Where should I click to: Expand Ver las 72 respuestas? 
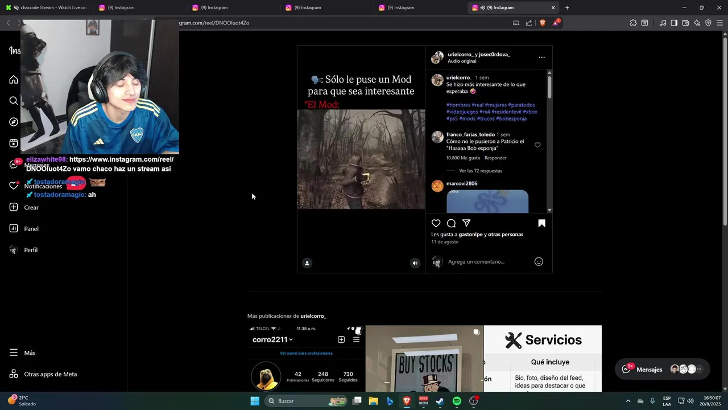(x=481, y=171)
